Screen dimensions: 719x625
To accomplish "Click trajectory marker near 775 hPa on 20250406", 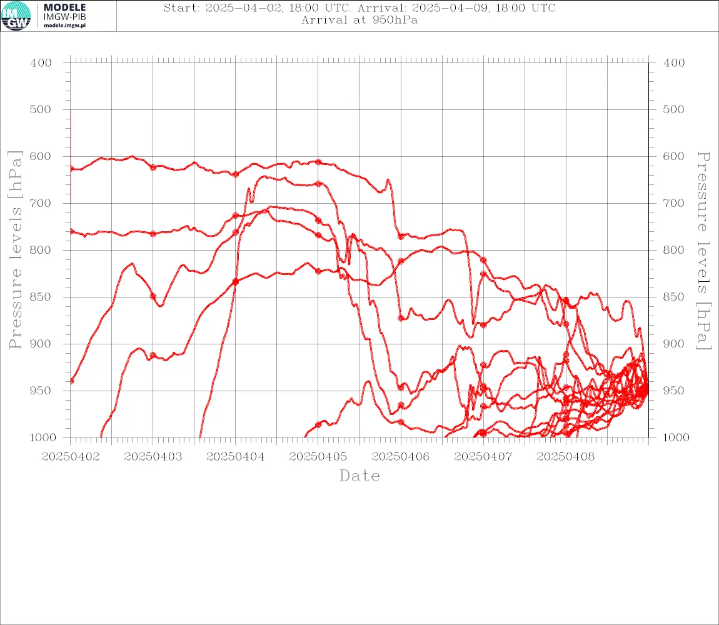I will 401,237.
